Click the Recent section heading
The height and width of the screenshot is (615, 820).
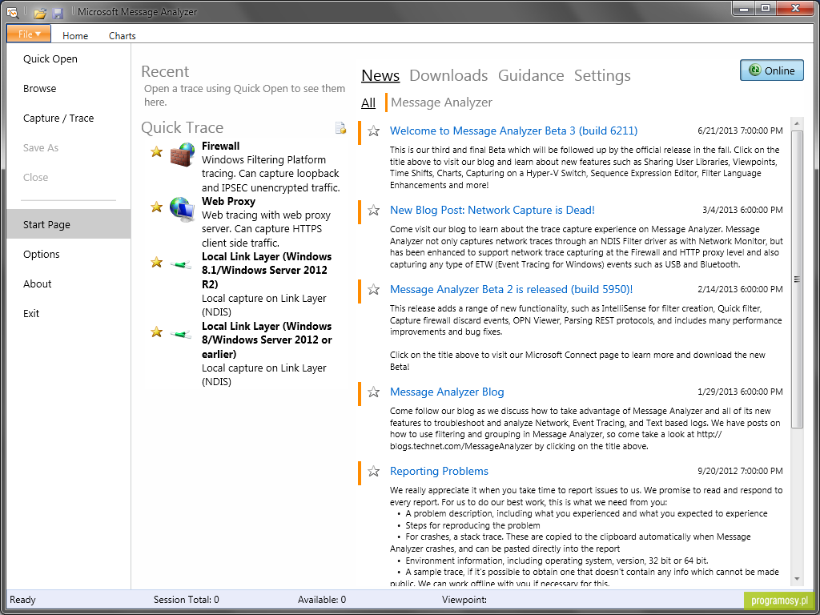165,71
